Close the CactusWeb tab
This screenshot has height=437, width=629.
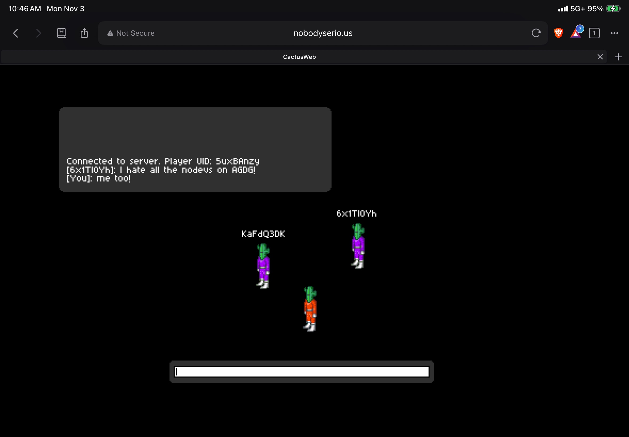click(600, 57)
